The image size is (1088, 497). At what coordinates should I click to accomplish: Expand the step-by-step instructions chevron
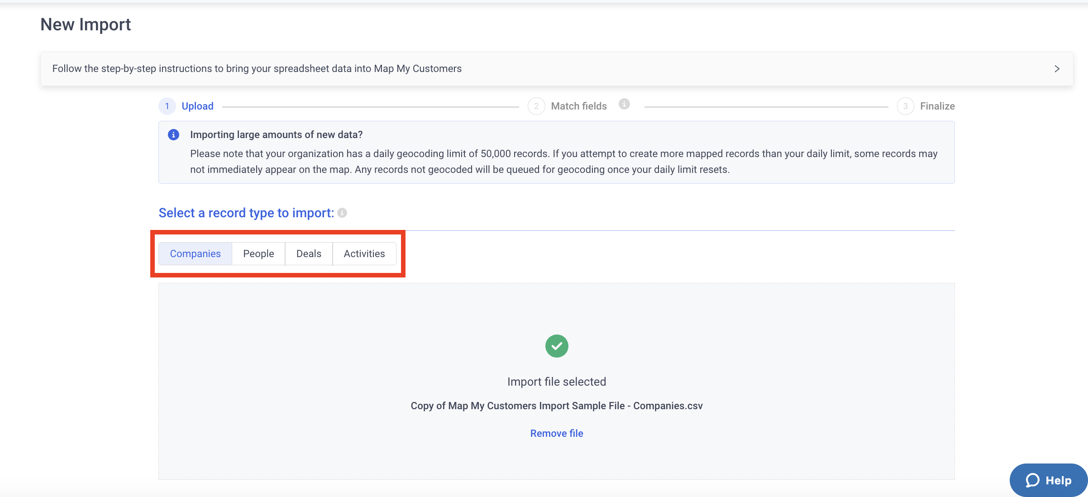pyautogui.click(x=1057, y=69)
